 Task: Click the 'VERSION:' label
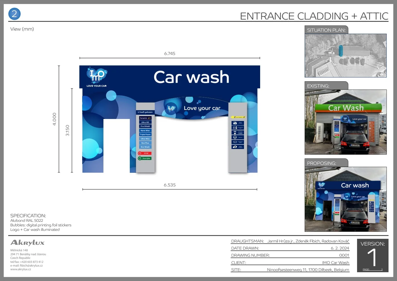[x=373, y=244]
